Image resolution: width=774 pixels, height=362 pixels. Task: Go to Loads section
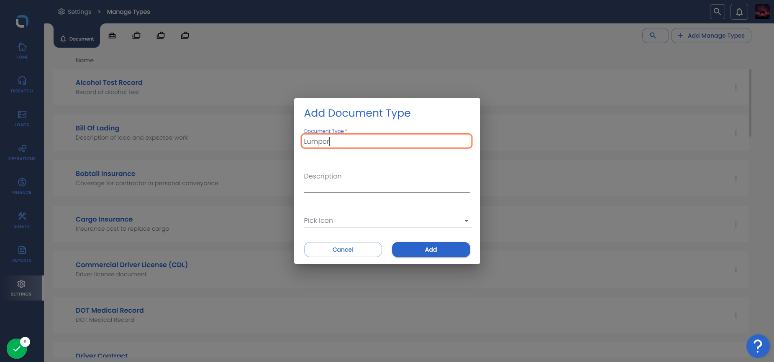[x=22, y=118]
